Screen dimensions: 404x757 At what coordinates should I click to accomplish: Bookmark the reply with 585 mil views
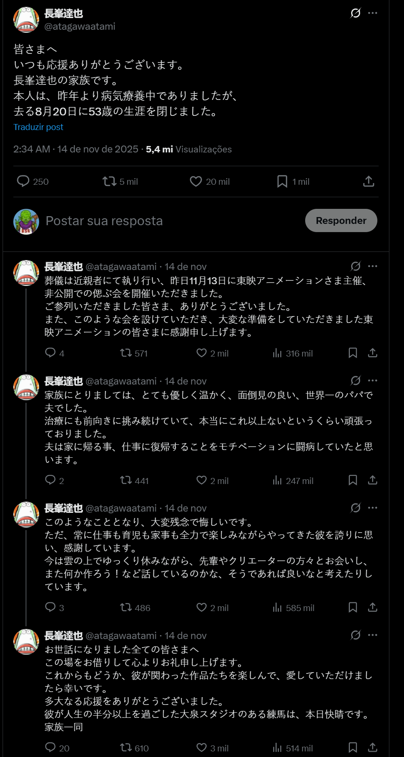click(x=352, y=608)
